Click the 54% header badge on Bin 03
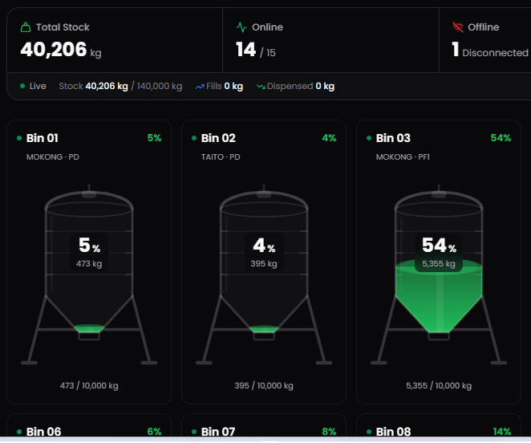Viewport: 531px width, 443px height. click(501, 138)
